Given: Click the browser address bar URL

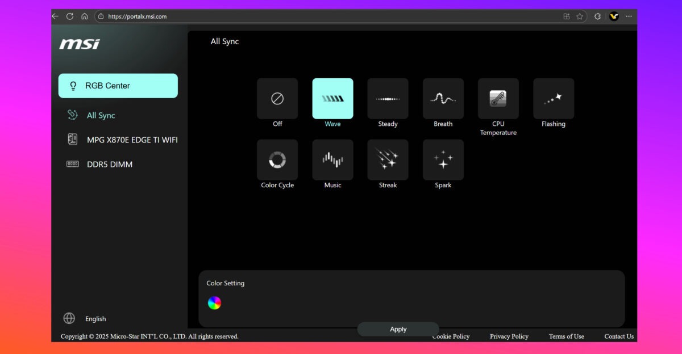Looking at the screenshot, I should 137,16.
